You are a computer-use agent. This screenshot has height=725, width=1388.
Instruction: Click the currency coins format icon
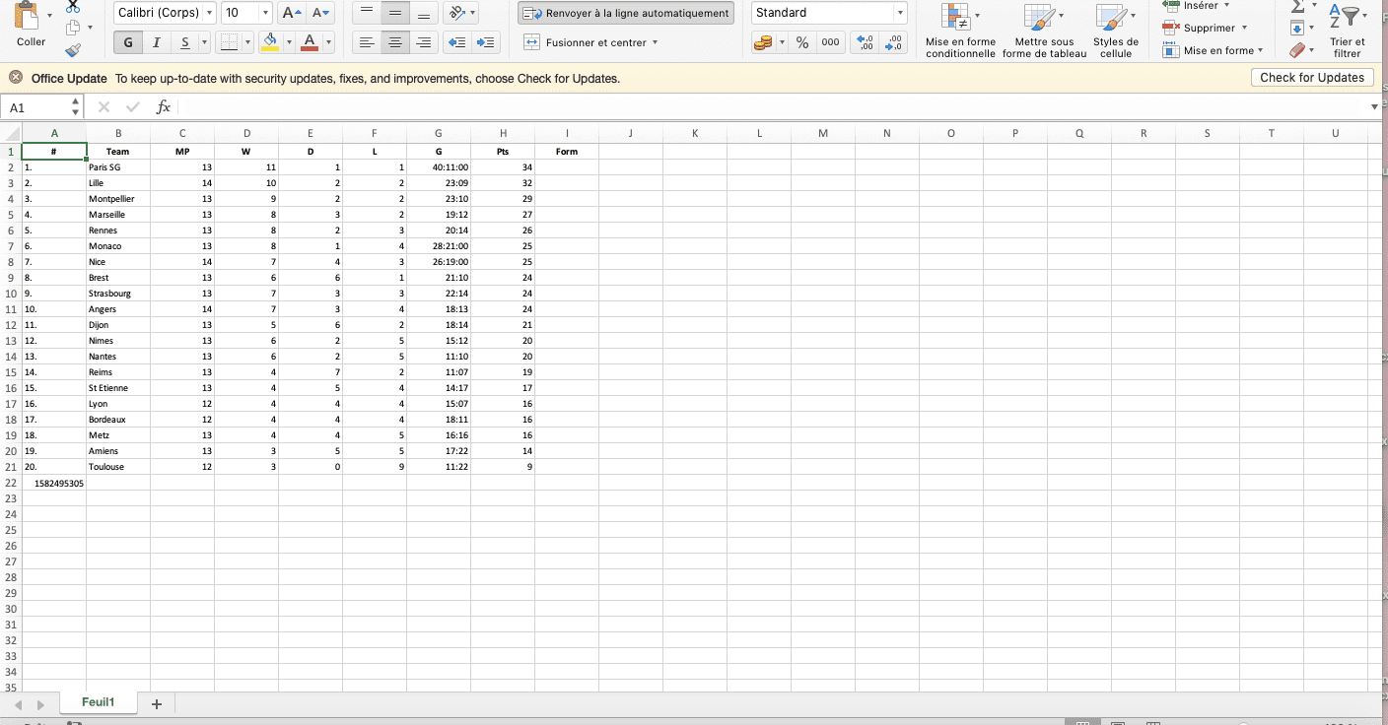coord(763,42)
